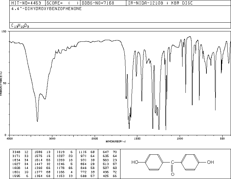231x179 pixels.
Task: Click the 496 peak table entry
Action: [110, 172]
